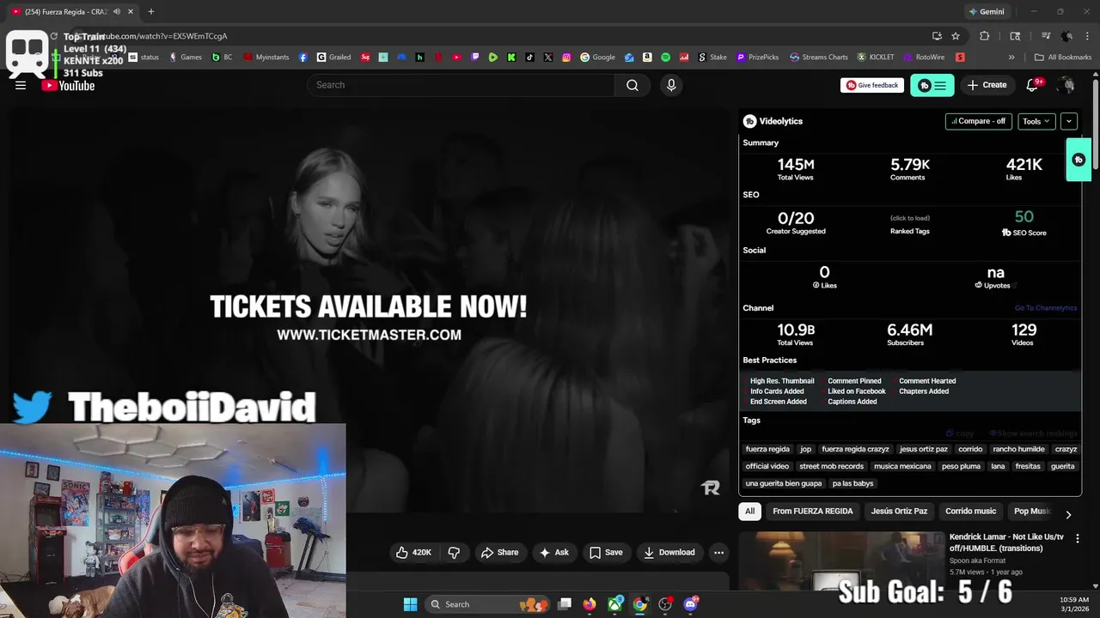The image size is (1100, 618).
Task: Follow the Go To Channelytics link
Action: click(1046, 308)
